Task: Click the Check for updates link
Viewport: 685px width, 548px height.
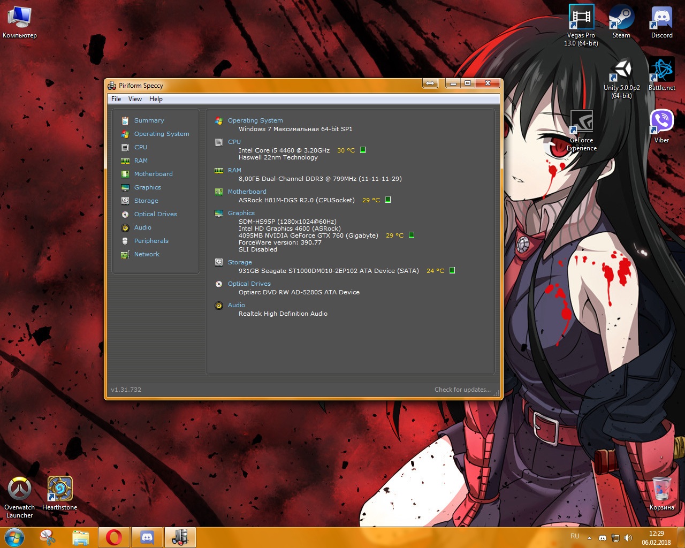Action: (x=462, y=390)
